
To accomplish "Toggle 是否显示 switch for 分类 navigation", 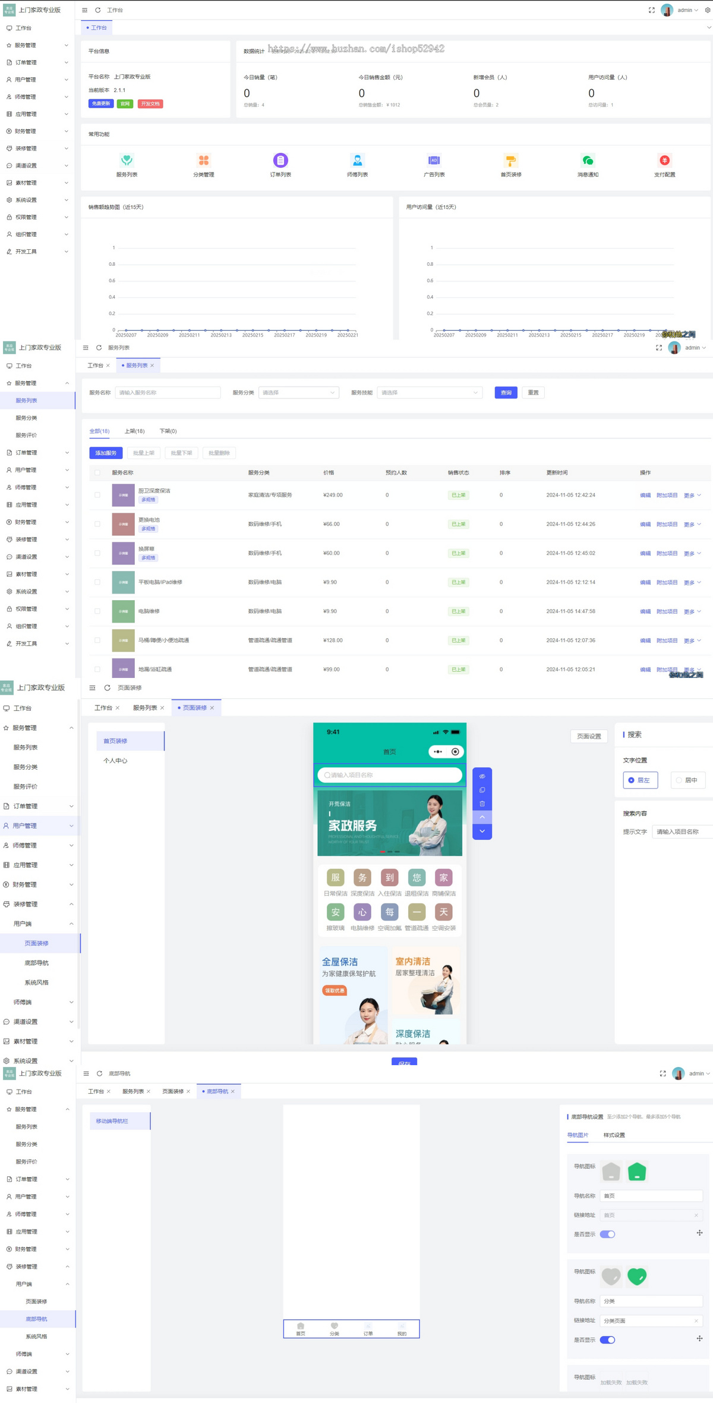I will click(607, 1339).
